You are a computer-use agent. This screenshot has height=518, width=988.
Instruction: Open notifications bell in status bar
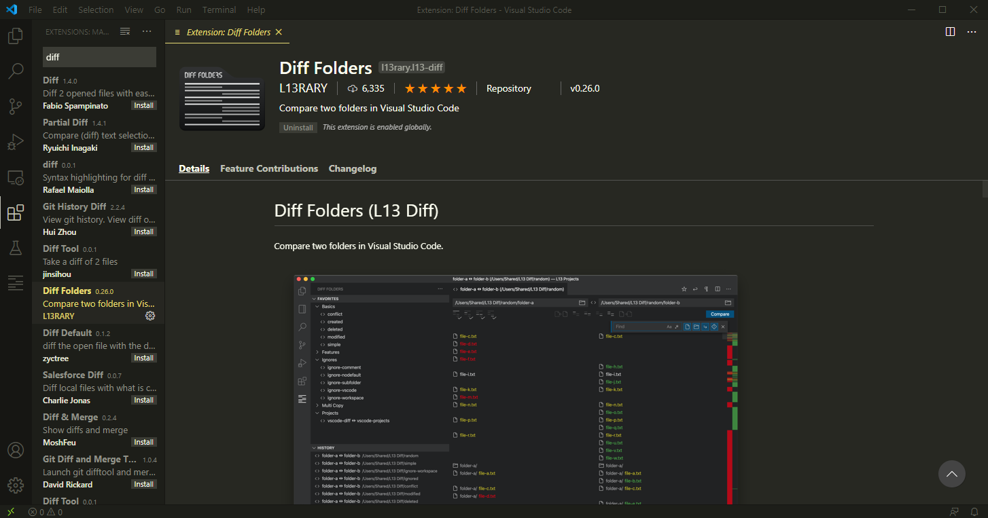pos(974,512)
